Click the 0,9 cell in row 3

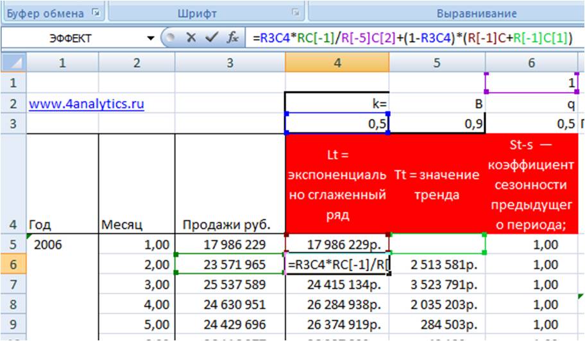click(437, 123)
